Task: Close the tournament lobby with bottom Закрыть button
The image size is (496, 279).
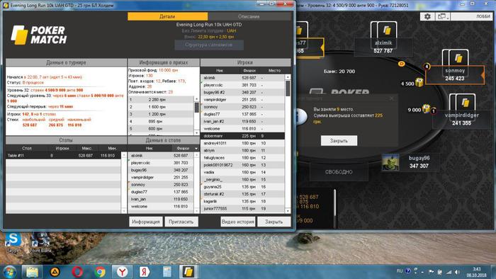Action: point(274,222)
